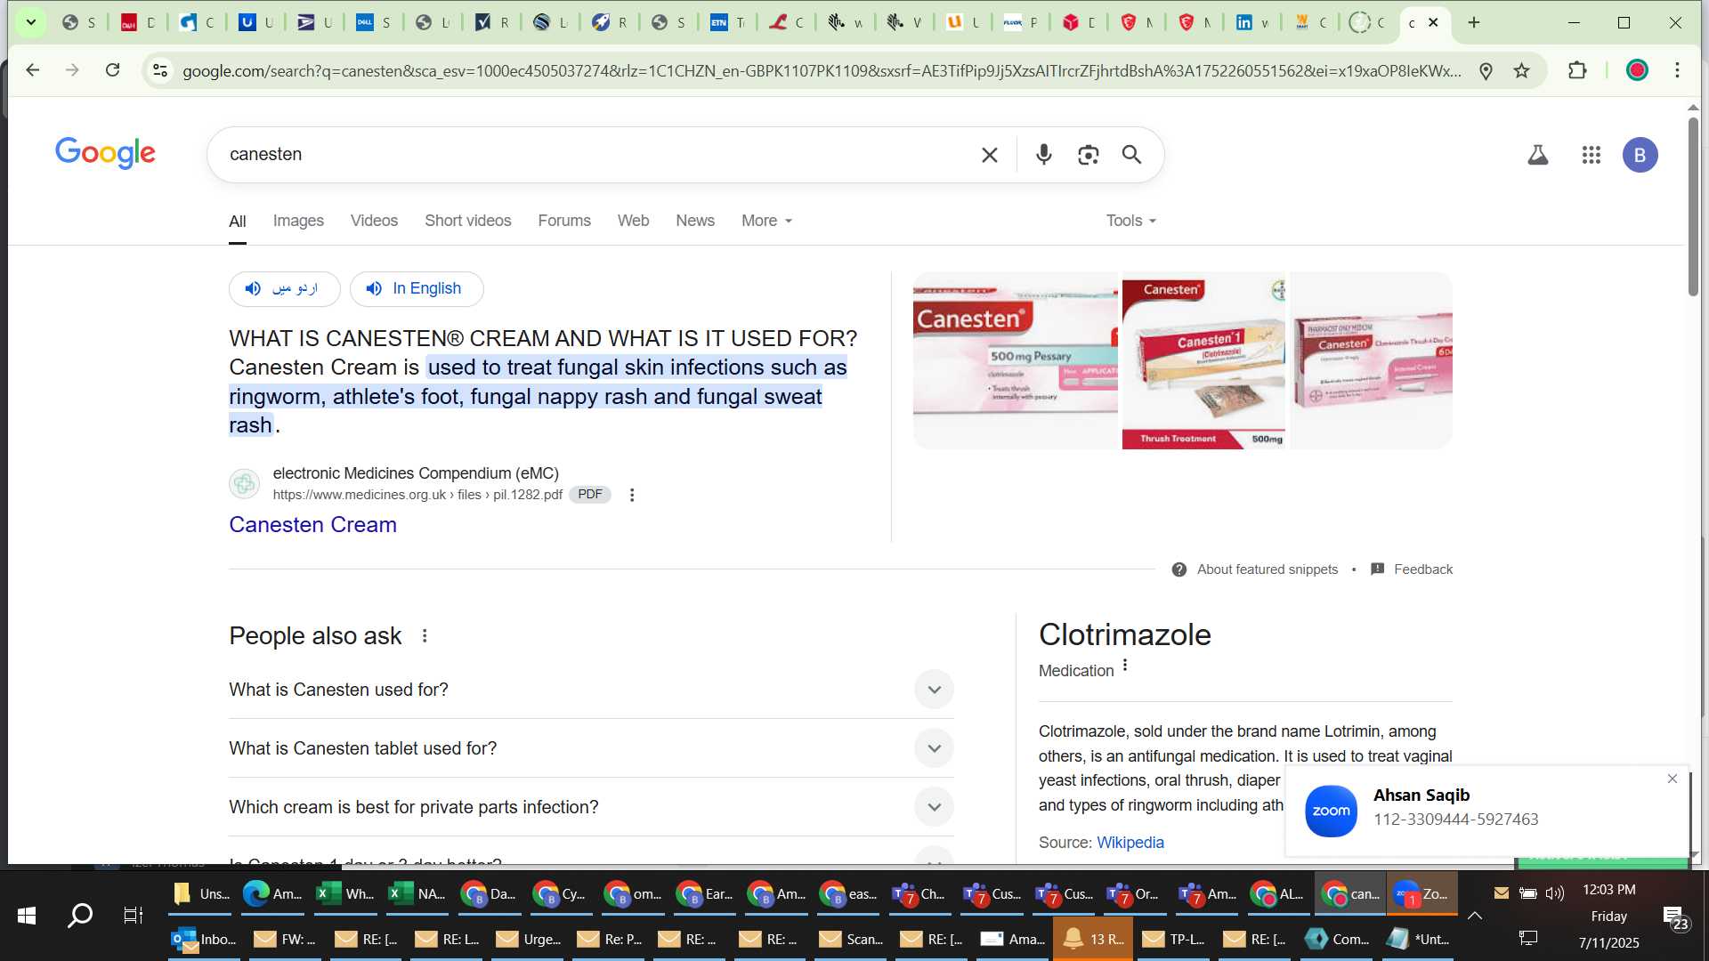This screenshot has height=961, width=1709.
Task: Open Search Labs flask icon
Action: (1537, 155)
